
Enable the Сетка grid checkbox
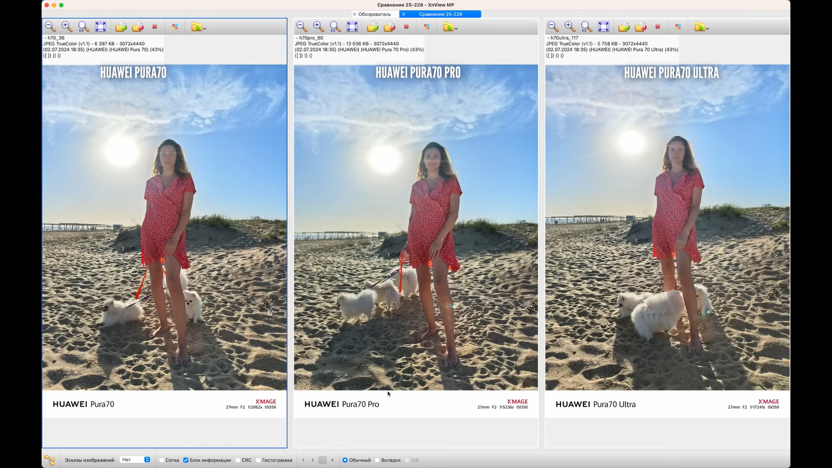(x=162, y=460)
